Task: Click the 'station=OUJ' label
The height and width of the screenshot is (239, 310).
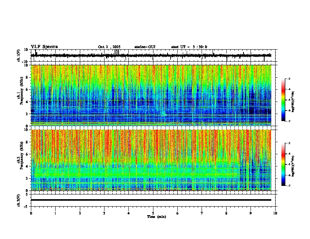Action: click(145, 47)
